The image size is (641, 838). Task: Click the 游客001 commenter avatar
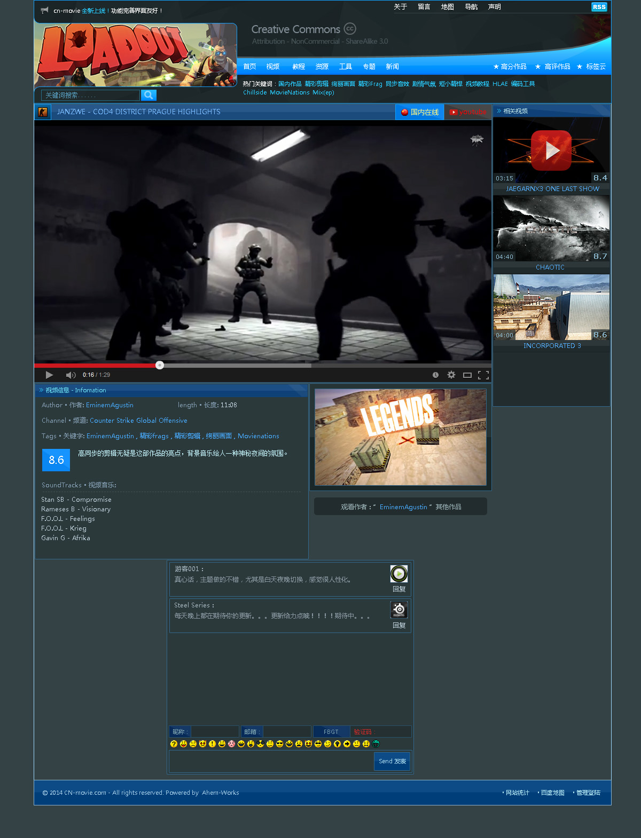pyautogui.click(x=399, y=574)
